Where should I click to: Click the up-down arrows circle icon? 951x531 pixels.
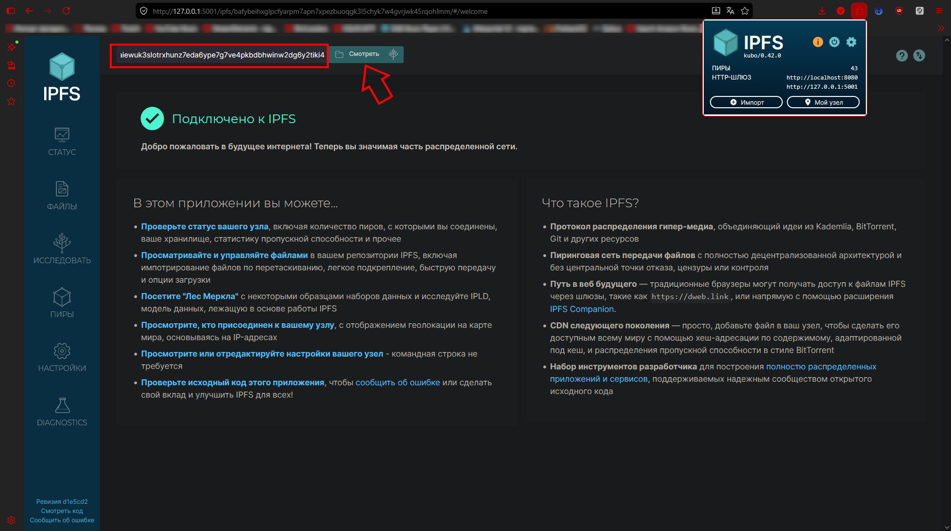point(919,55)
